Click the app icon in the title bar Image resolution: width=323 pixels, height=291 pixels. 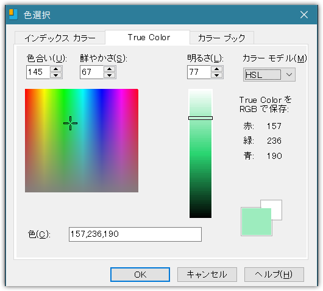(13, 15)
